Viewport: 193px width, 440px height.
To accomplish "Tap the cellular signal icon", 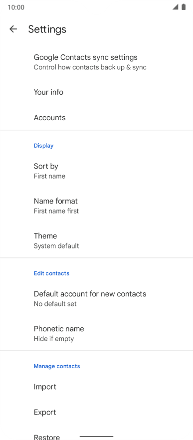I will (176, 7).
